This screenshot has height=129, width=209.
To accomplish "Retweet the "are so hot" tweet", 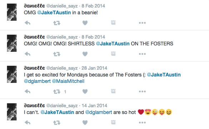I will (x=57, y=123).
